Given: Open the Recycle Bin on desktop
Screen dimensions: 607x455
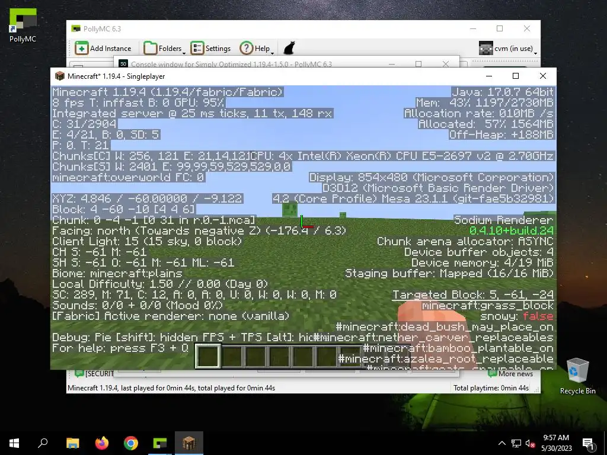Looking at the screenshot, I should (x=577, y=376).
